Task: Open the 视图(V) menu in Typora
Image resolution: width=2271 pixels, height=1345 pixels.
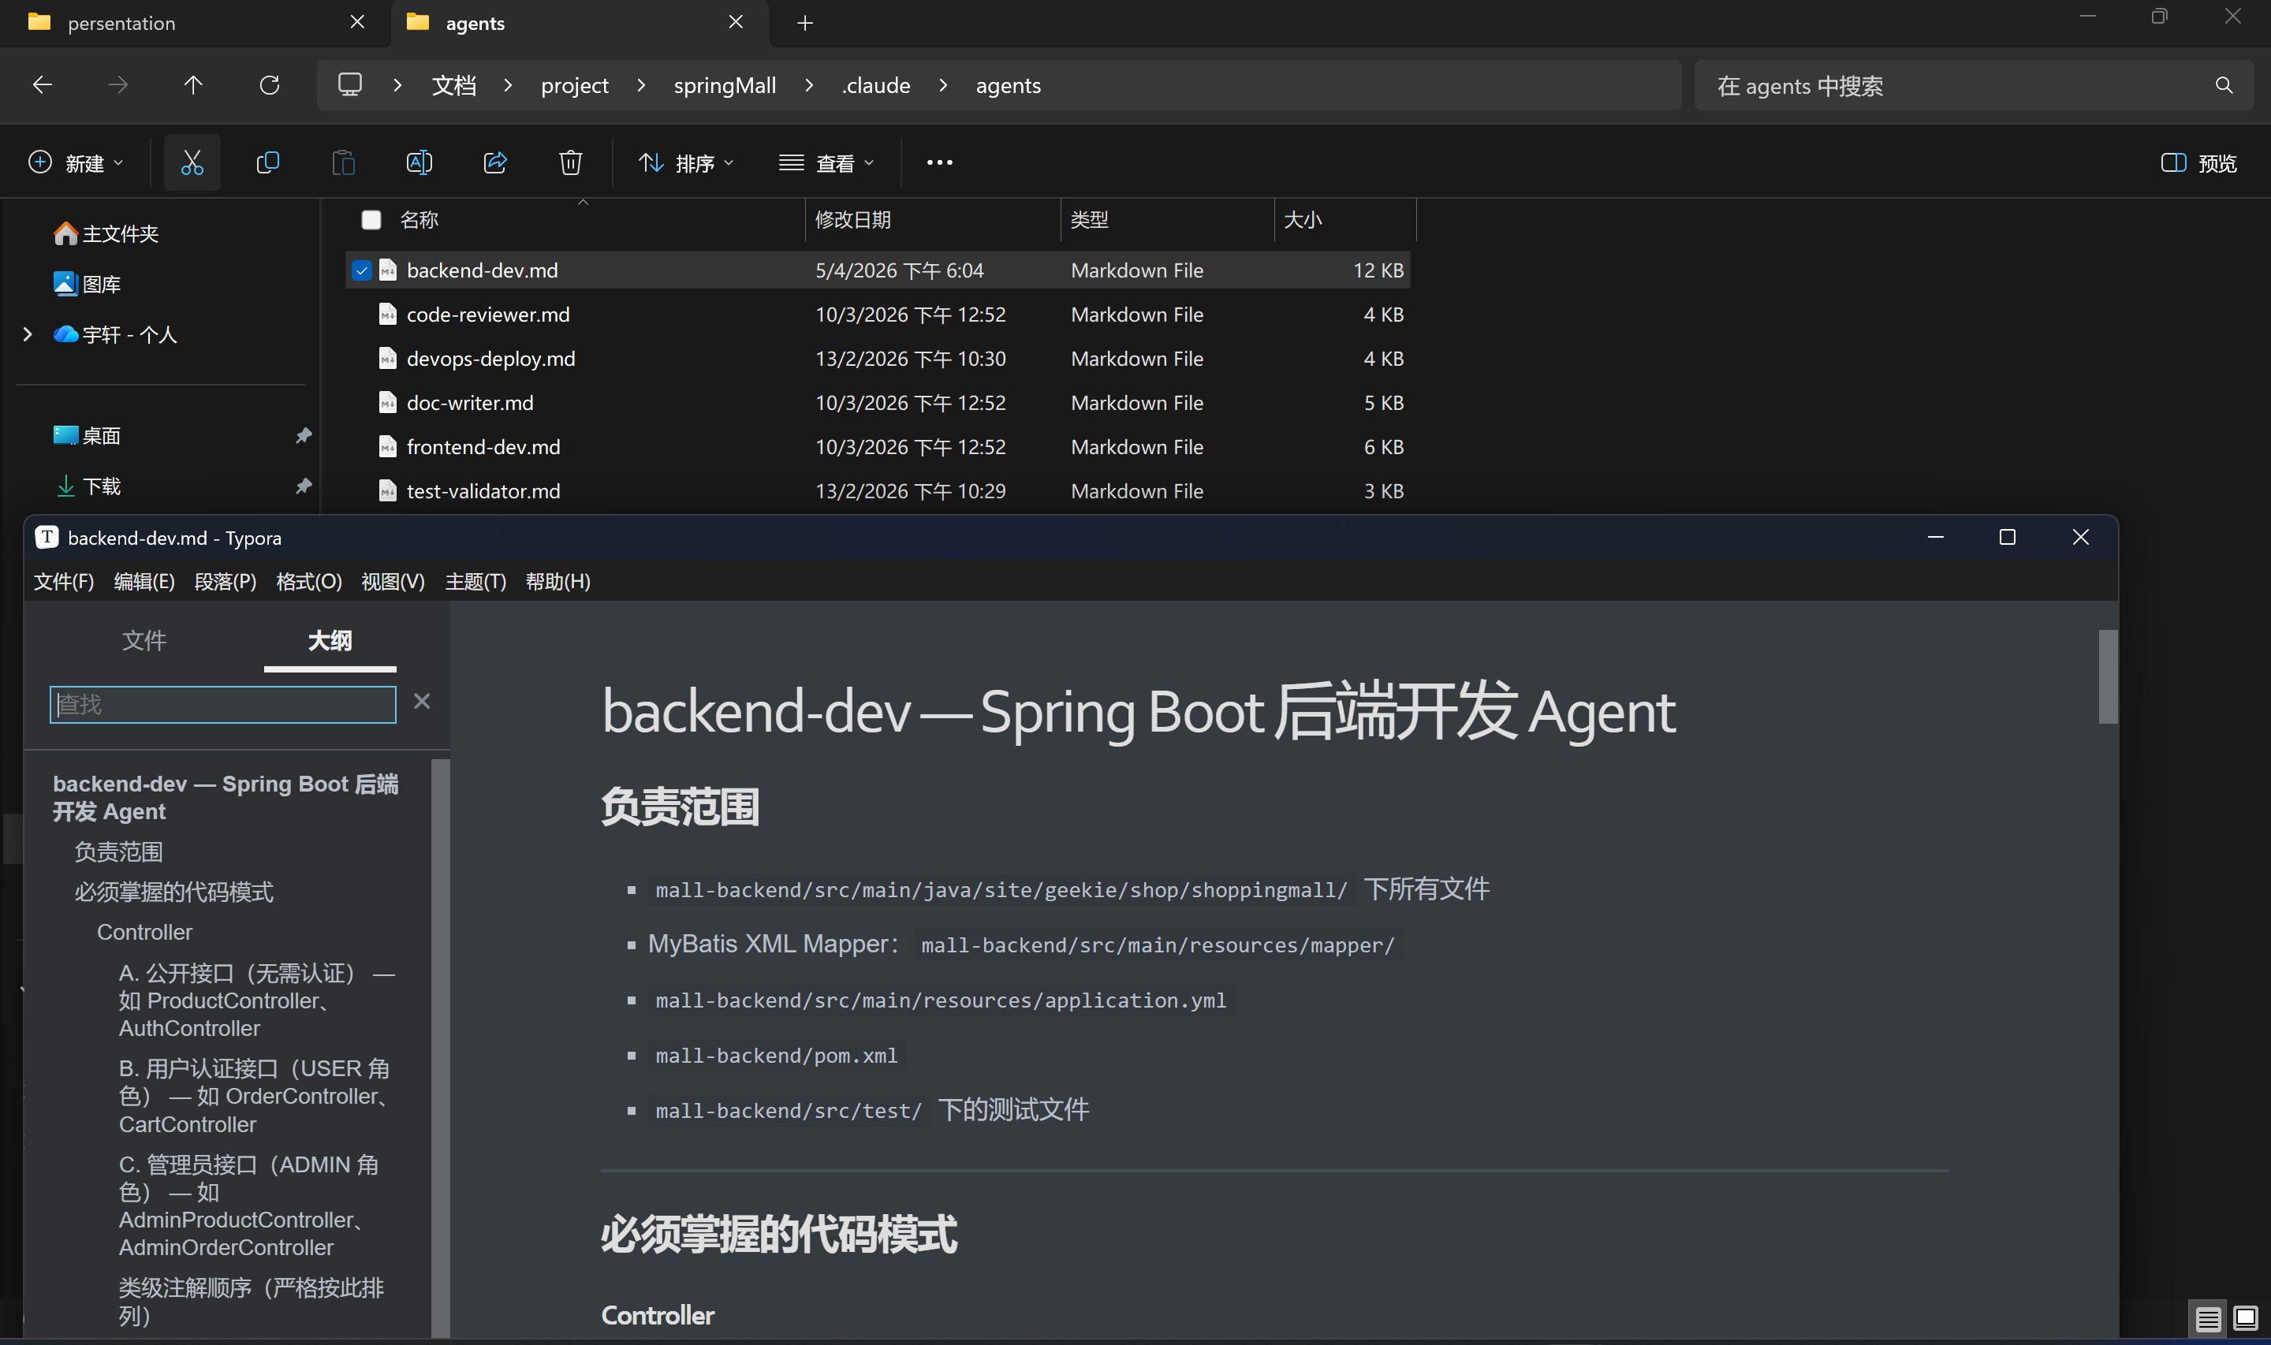Action: click(x=393, y=582)
